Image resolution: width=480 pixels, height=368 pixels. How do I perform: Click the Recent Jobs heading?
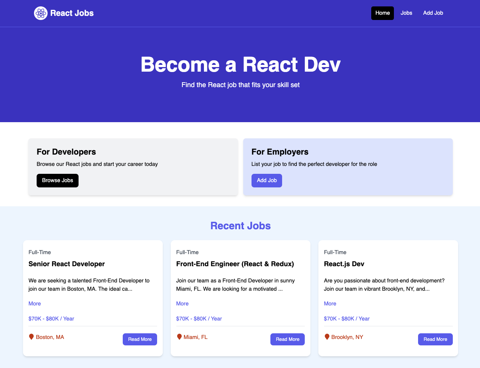click(240, 226)
